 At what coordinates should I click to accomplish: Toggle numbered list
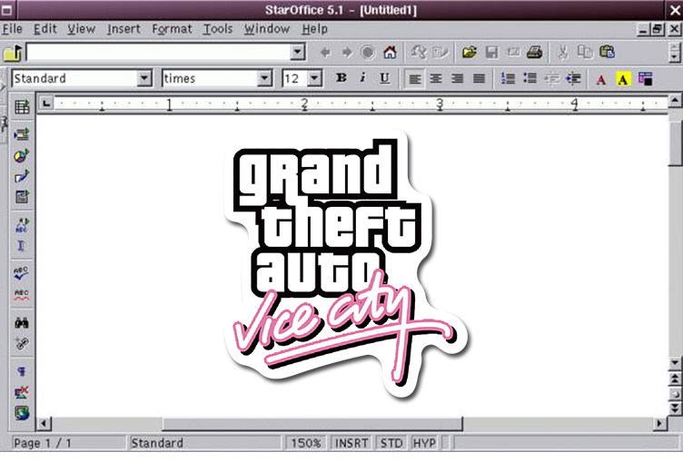508,79
